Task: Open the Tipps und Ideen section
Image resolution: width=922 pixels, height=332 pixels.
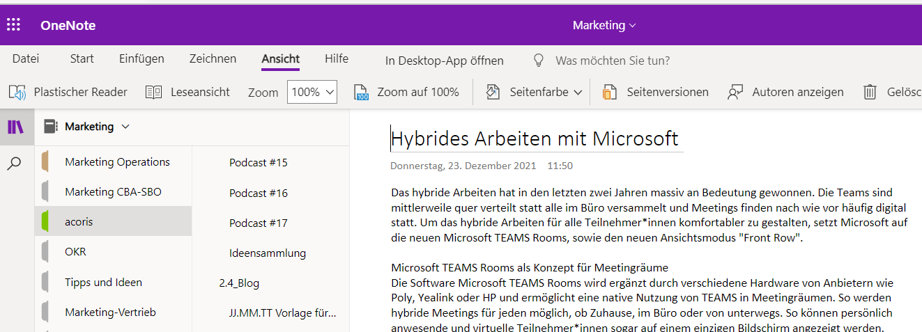Action: (x=113, y=282)
